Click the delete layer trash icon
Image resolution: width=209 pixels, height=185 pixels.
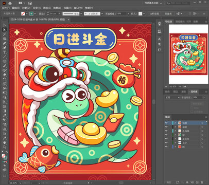[x=202, y=182]
